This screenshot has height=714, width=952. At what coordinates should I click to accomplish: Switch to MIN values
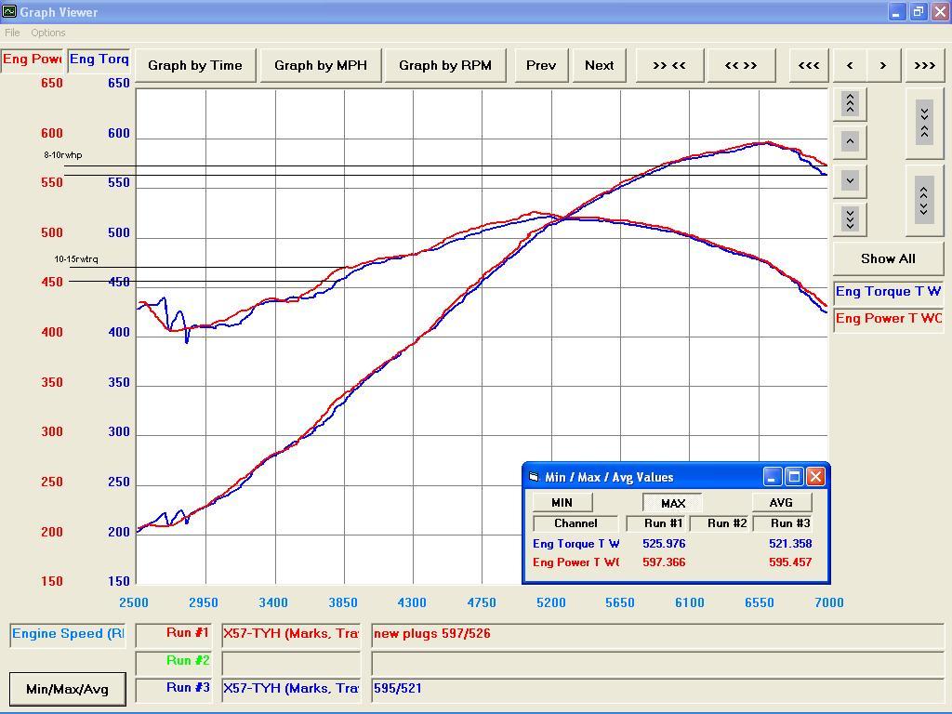(562, 502)
